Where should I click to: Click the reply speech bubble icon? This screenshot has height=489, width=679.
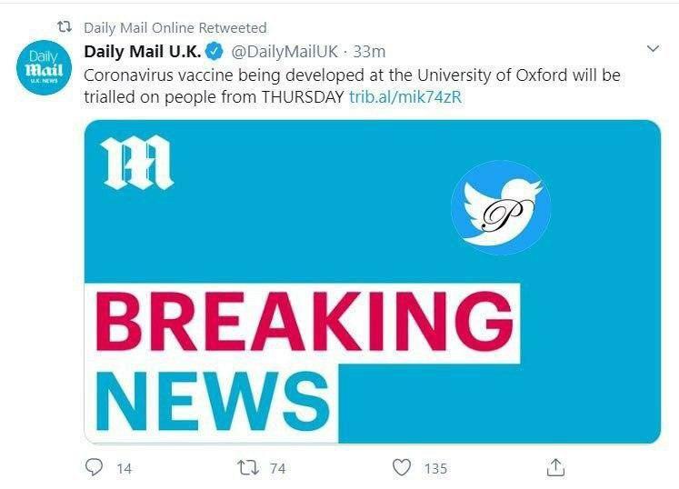(x=95, y=467)
